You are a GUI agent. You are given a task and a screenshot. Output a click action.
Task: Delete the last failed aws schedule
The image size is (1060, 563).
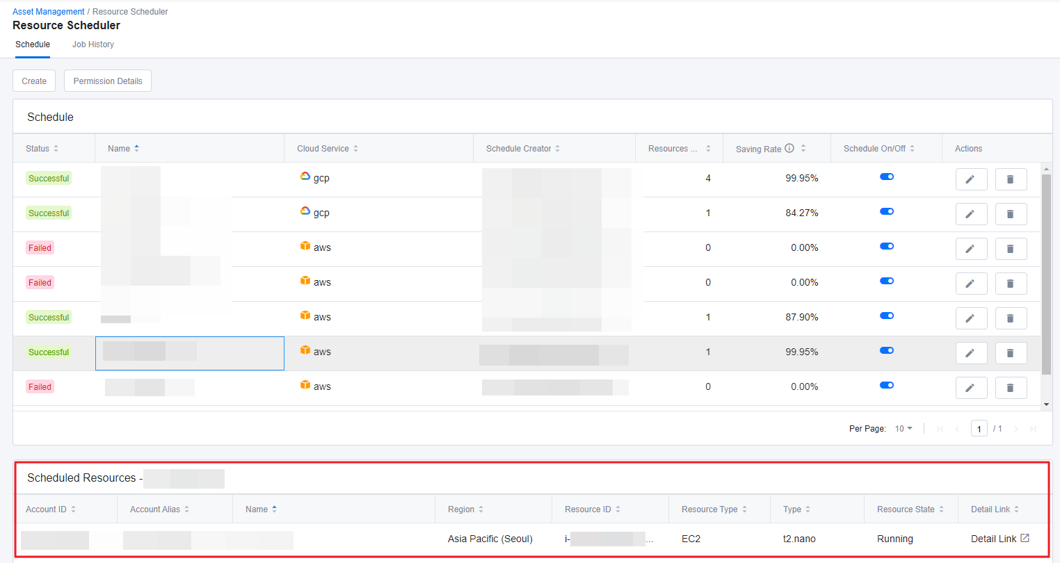pyautogui.click(x=1011, y=388)
